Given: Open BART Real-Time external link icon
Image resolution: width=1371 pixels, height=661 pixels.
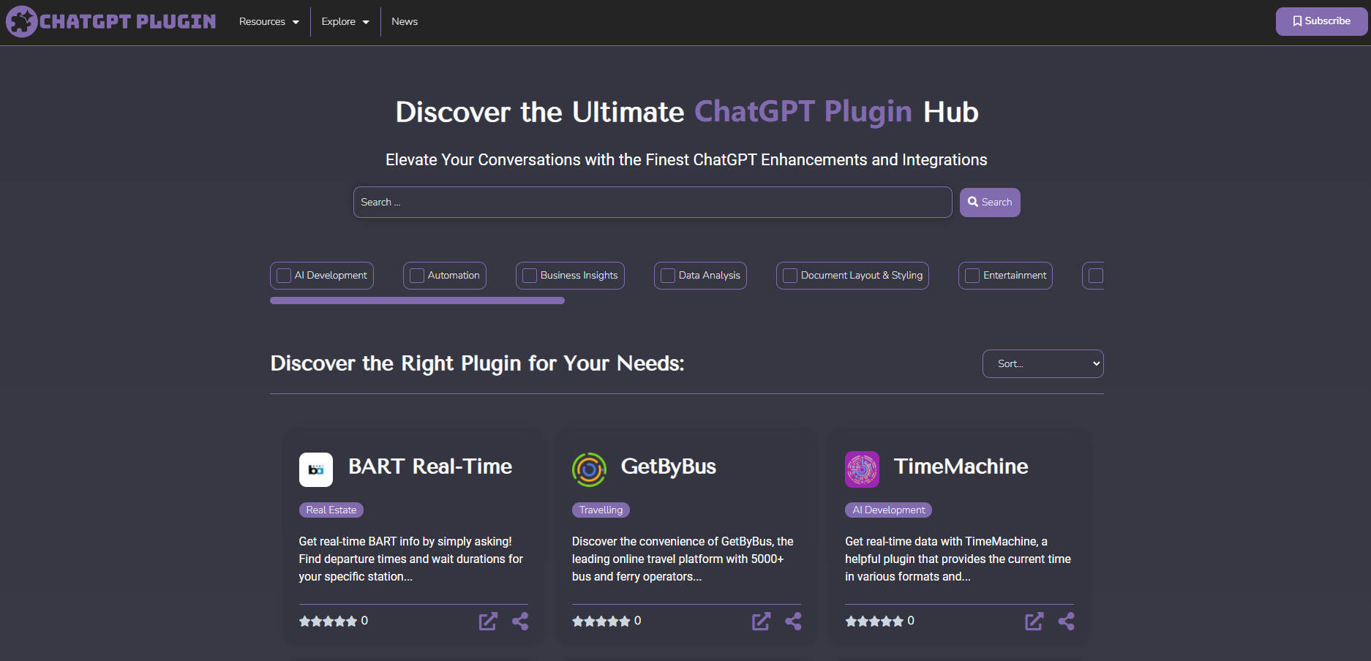Looking at the screenshot, I should (488, 622).
